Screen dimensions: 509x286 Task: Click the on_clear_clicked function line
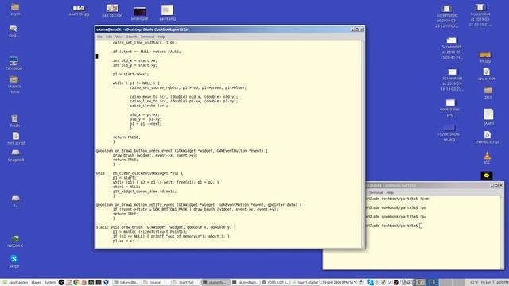(x=139, y=173)
